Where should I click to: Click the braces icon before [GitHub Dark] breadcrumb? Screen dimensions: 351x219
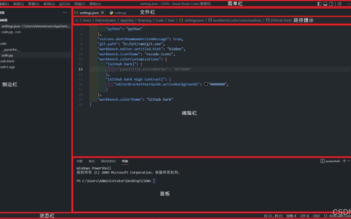268,20
